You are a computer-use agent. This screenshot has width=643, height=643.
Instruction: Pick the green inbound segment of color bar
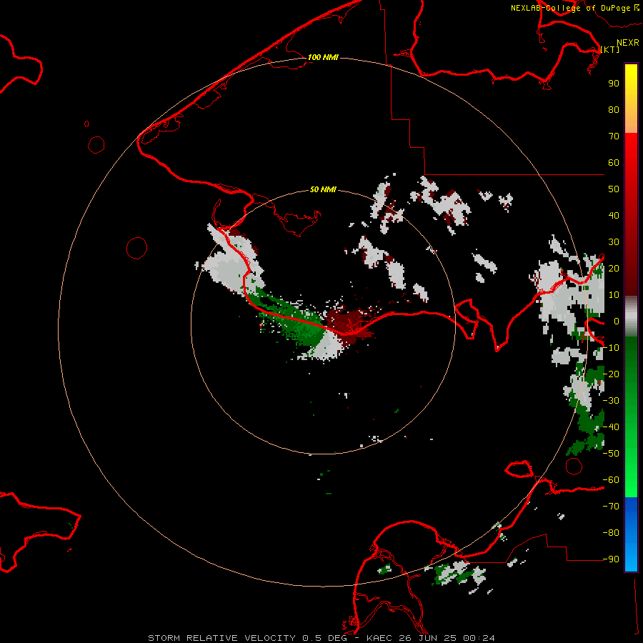(631, 417)
